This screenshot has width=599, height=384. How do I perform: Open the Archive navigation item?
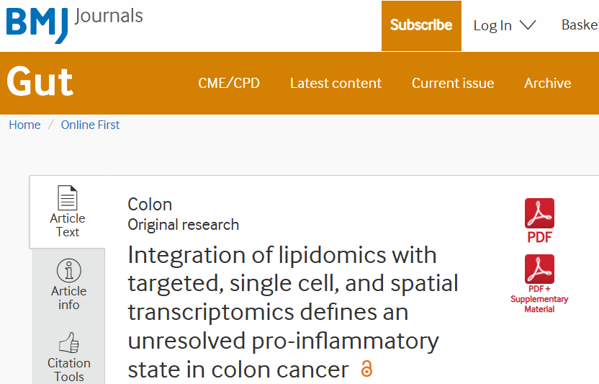click(x=547, y=83)
